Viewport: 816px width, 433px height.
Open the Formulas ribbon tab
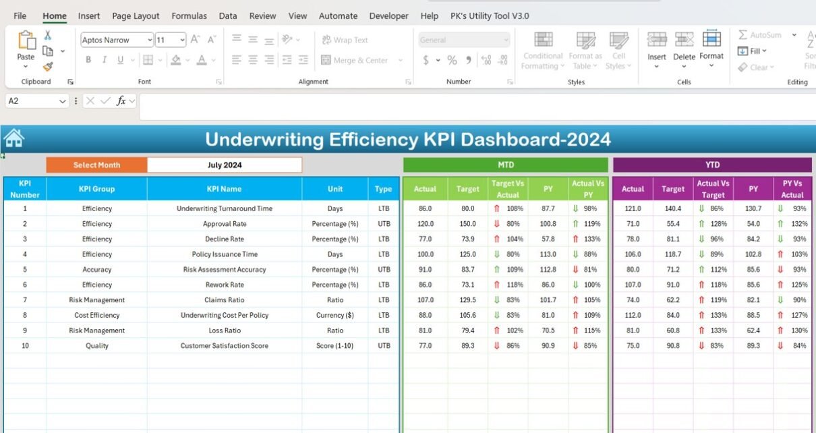tap(189, 16)
